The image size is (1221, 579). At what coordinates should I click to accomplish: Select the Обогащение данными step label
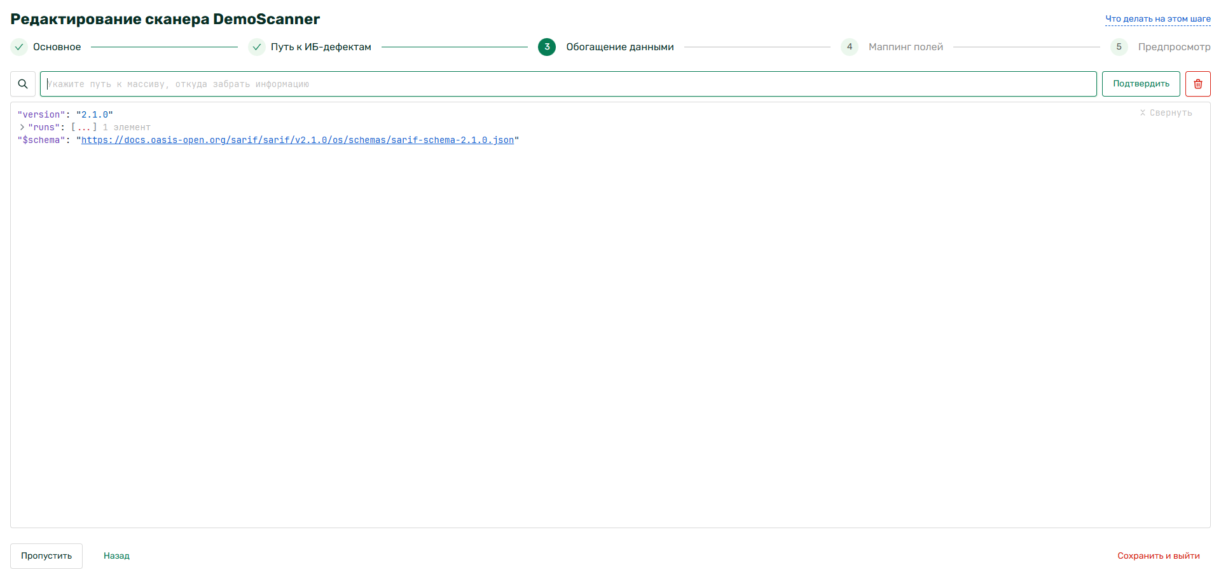point(620,47)
